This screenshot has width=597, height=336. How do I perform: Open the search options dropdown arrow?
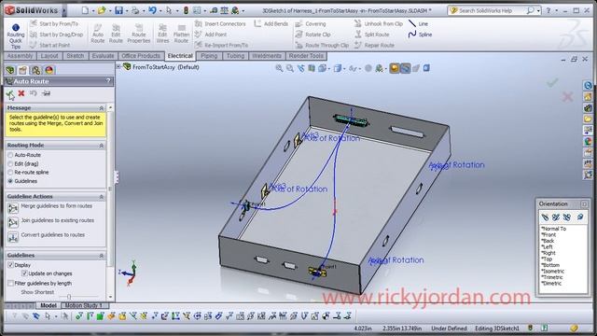click(538, 11)
